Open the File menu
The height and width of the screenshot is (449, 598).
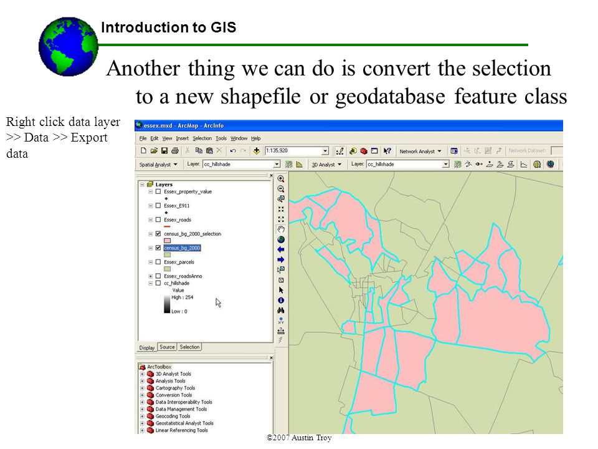pyautogui.click(x=143, y=138)
